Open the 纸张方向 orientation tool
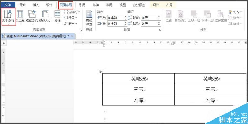 click(x=32, y=17)
